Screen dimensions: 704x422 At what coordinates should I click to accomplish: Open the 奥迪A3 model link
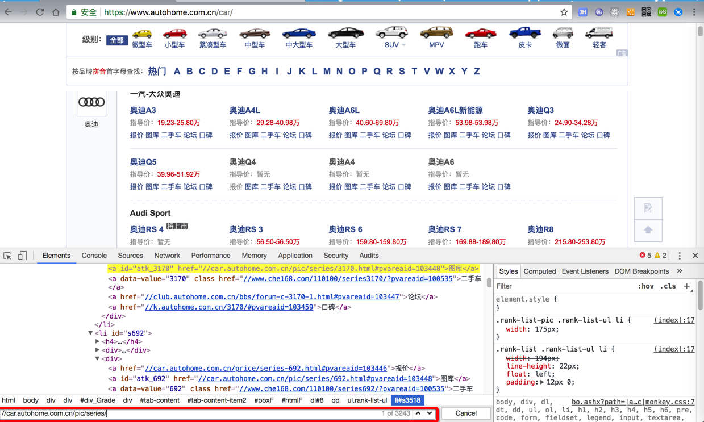point(143,110)
